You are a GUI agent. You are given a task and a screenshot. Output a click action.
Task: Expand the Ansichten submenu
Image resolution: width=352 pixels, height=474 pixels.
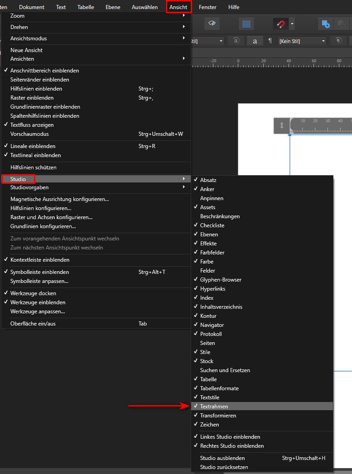pyautogui.click(x=96, y=59)
